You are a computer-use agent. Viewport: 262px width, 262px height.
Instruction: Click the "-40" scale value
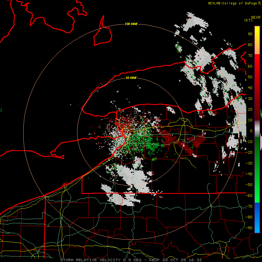[249, 174]
